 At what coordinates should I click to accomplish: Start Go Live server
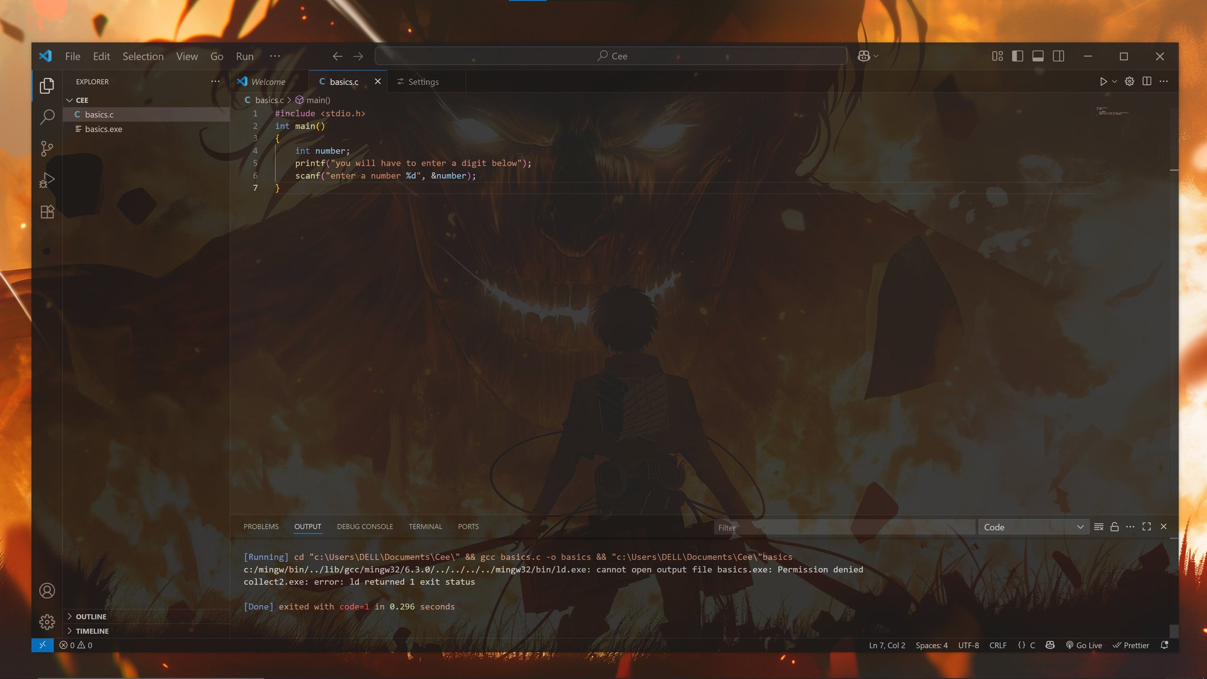1084,645
